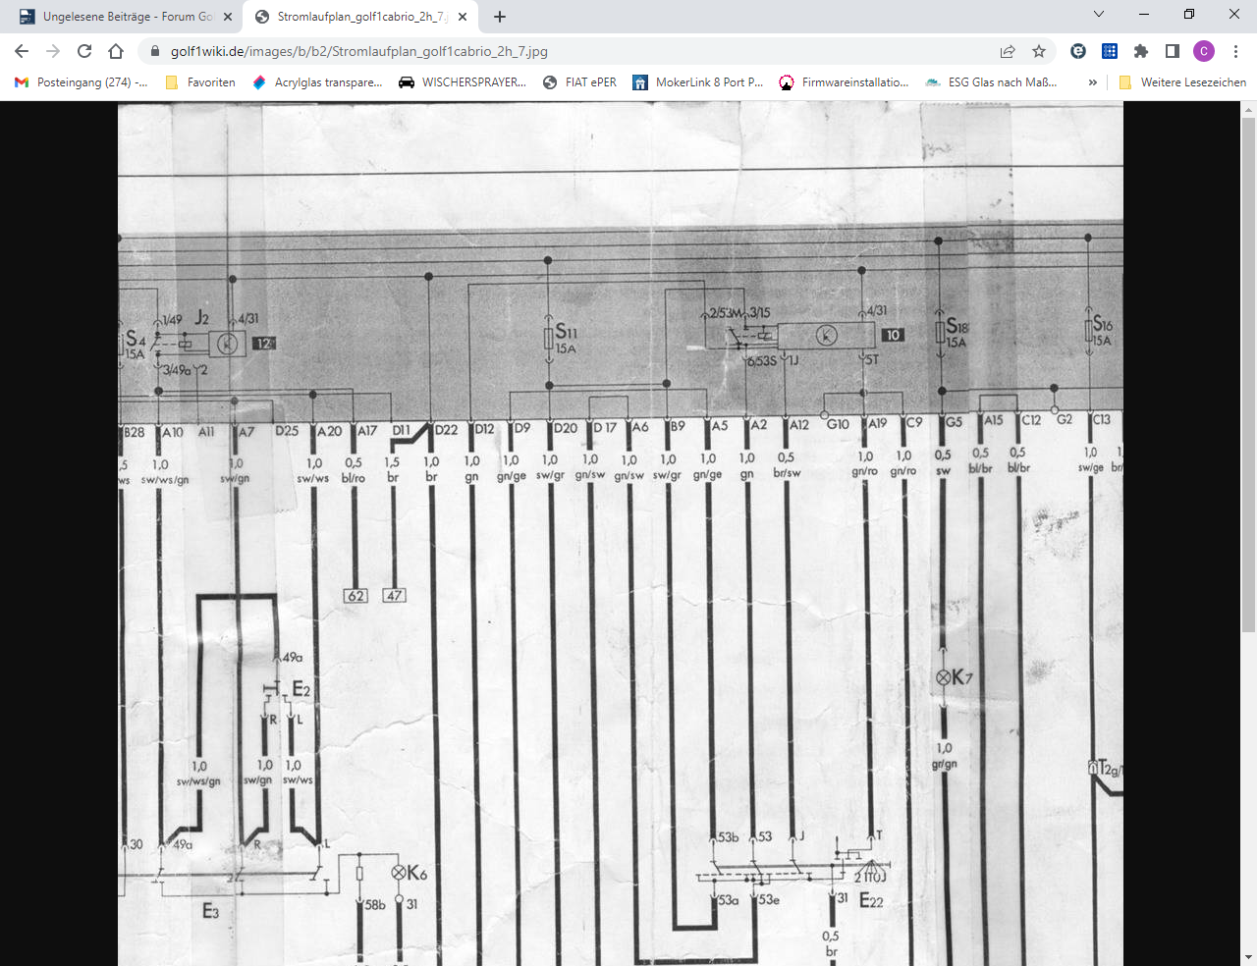Open the Chrome three-dot menu
This screenshot has height=966, width=1257.
1235,51
